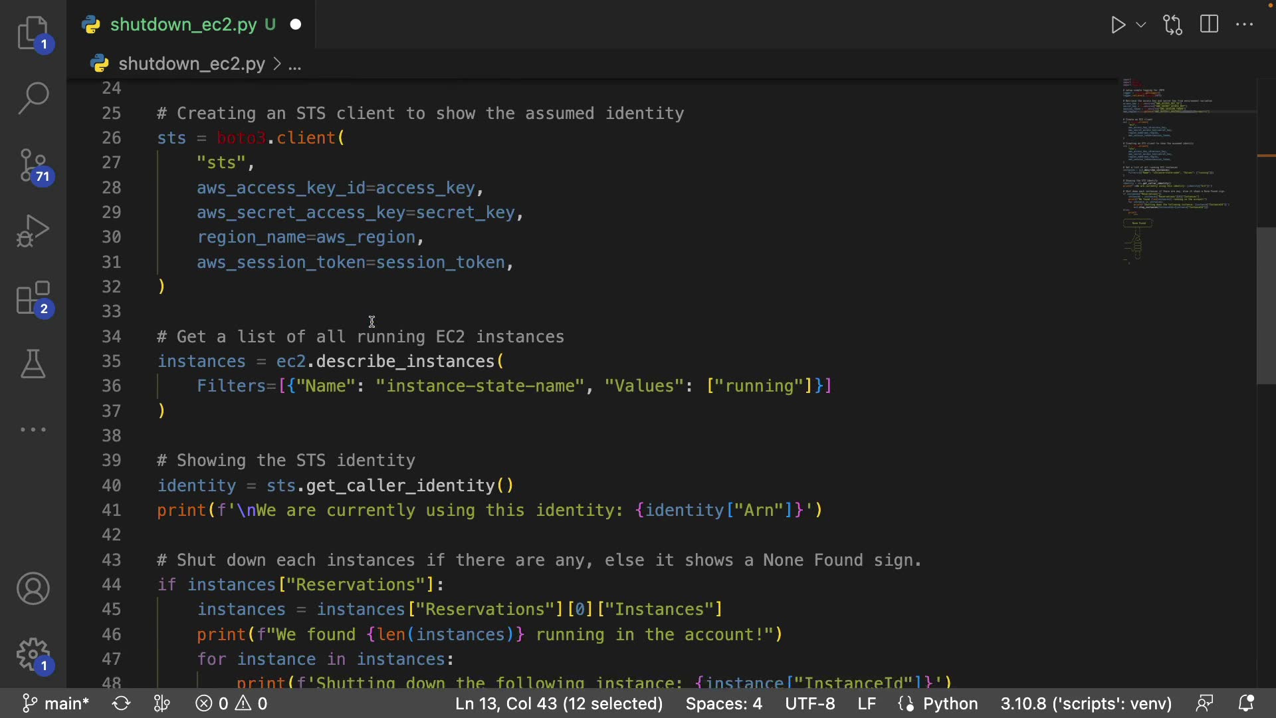The image size is (1276, 718).
Task: Run the Python file
Action: (1118, 25)
